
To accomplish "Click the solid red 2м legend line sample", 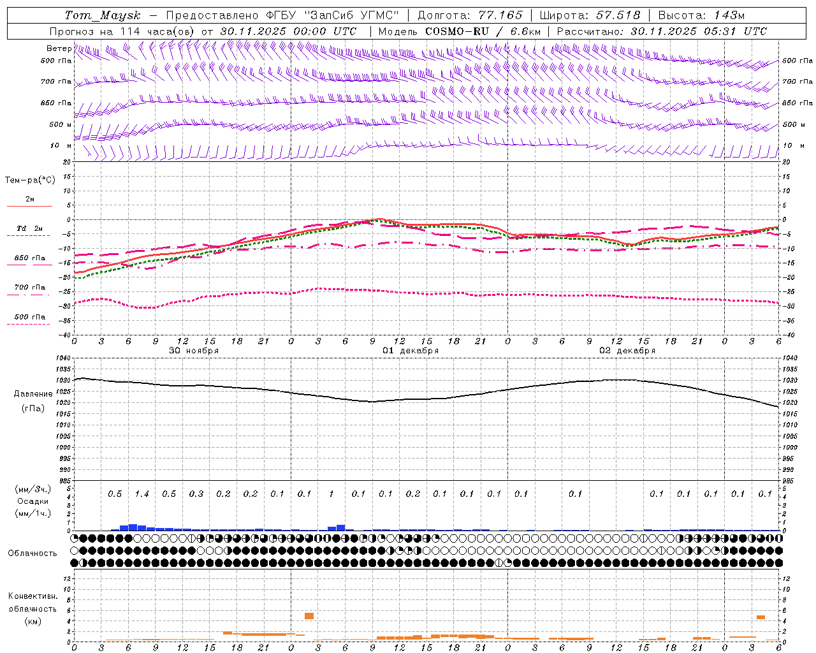I will point(29,207).
